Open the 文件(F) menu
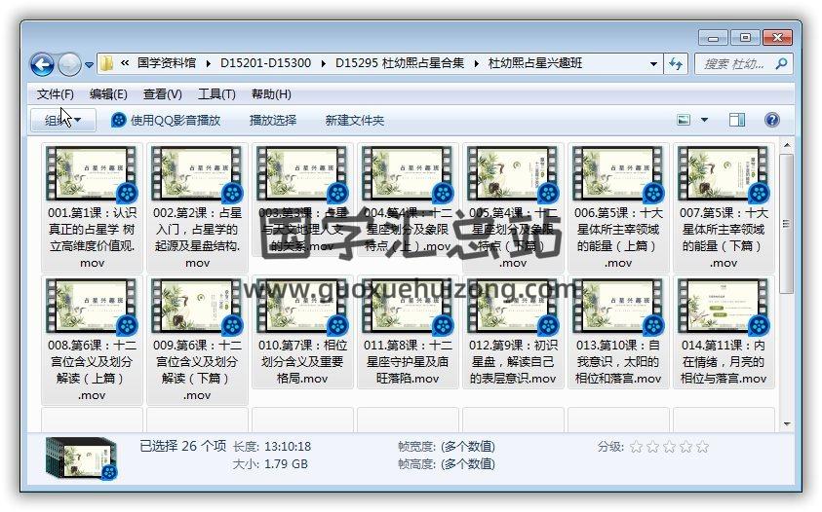822x512 pixels. pyautogui.click(x=55, y=94)
